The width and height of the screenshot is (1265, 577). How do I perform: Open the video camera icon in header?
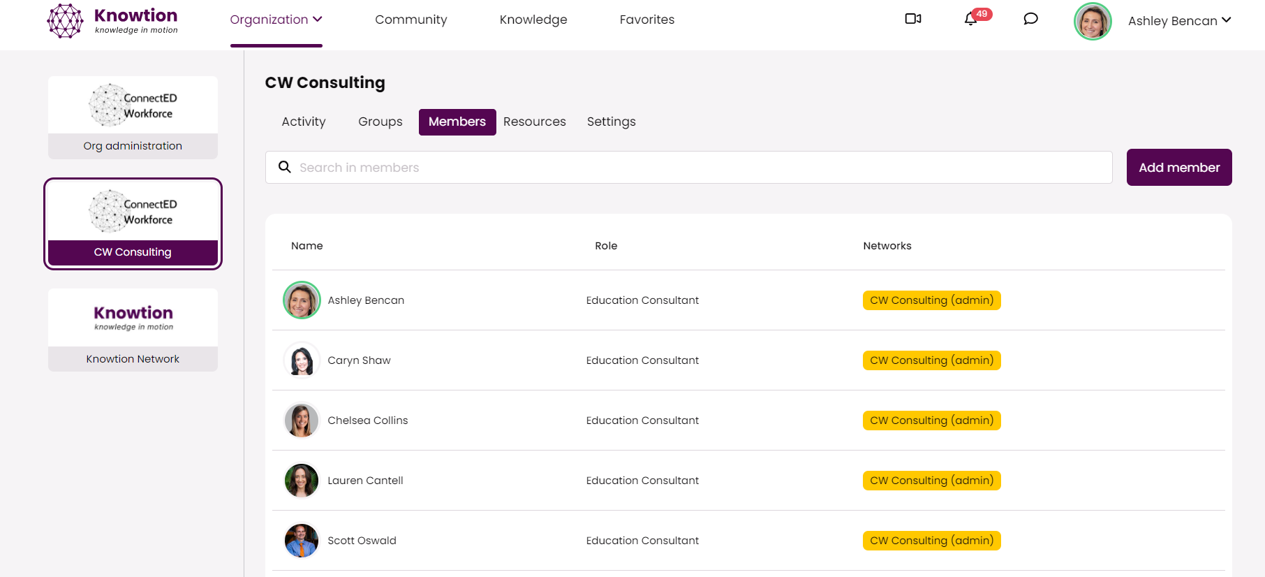point(912,19)
